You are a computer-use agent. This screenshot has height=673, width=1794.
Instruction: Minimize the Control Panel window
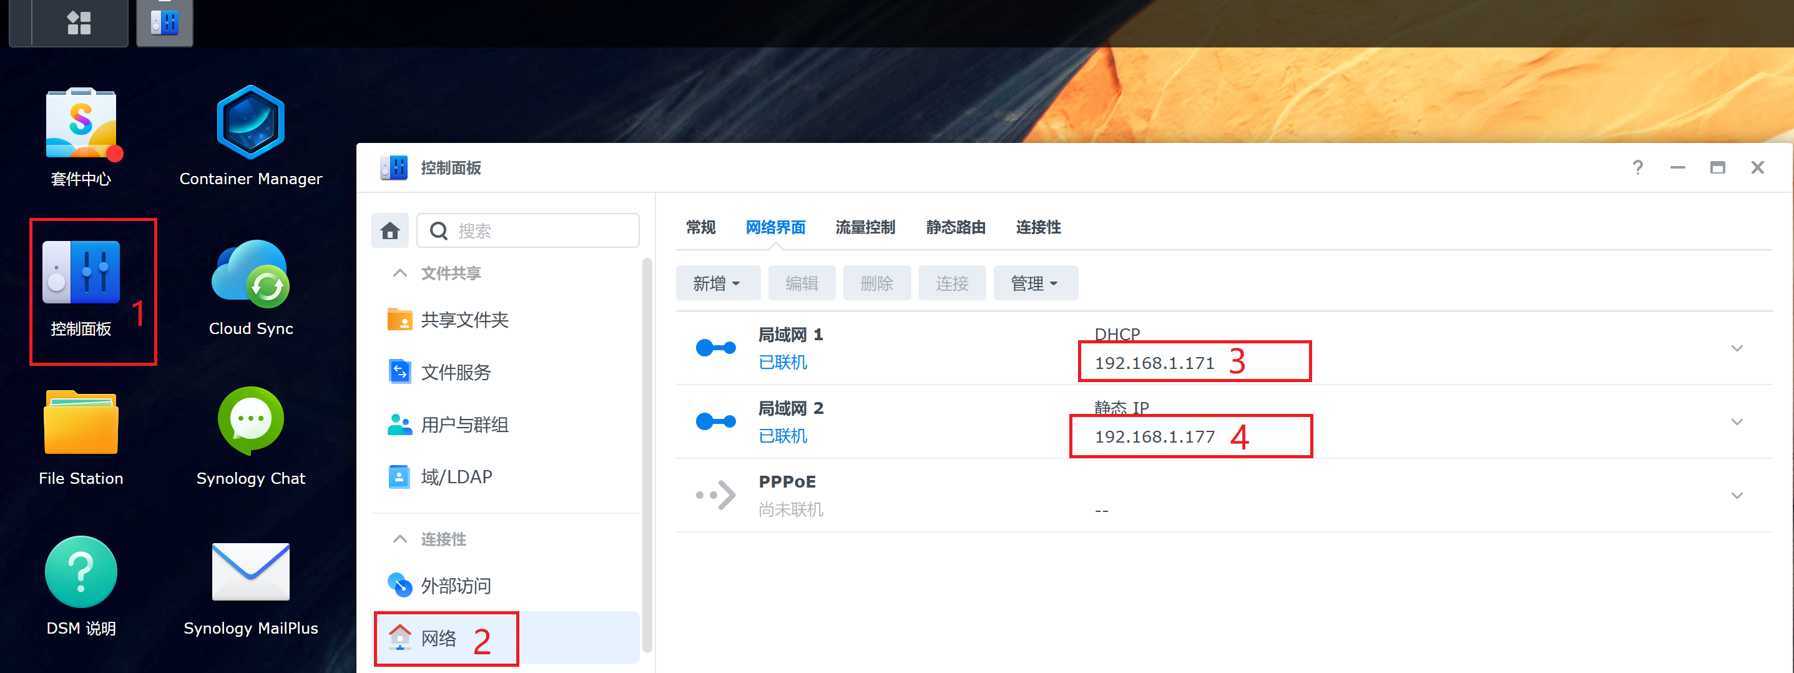coord(1677,167)
